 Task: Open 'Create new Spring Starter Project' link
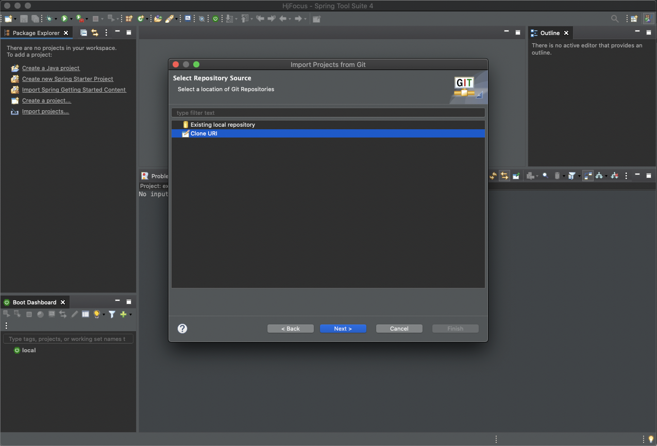coord(68,79)
